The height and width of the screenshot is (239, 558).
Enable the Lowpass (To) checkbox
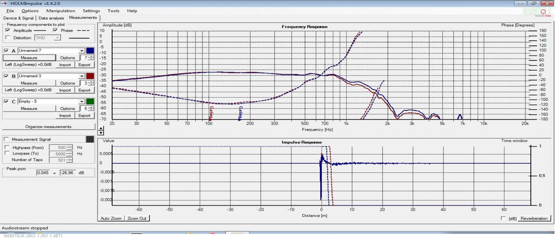(7, 153)
